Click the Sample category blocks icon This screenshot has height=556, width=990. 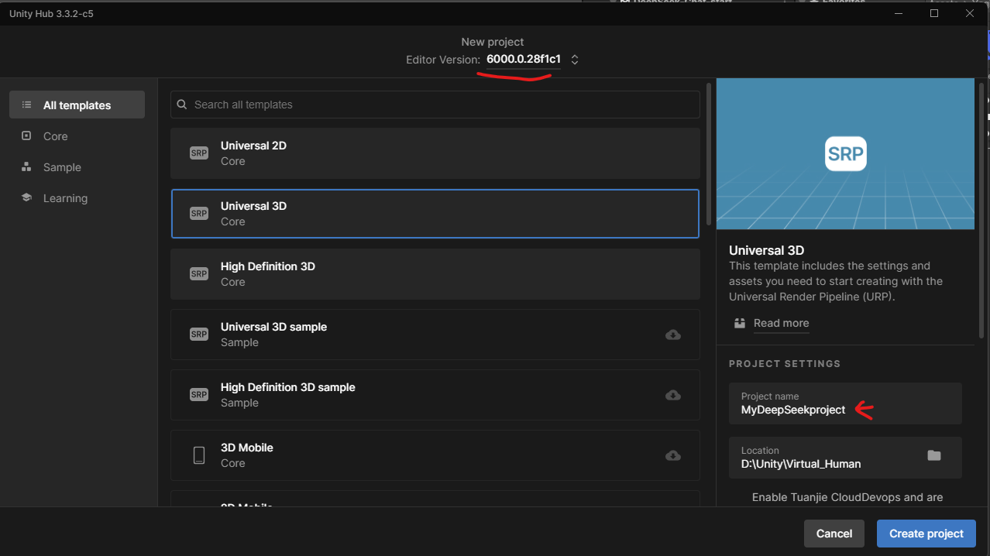click(x=26, y=166)
